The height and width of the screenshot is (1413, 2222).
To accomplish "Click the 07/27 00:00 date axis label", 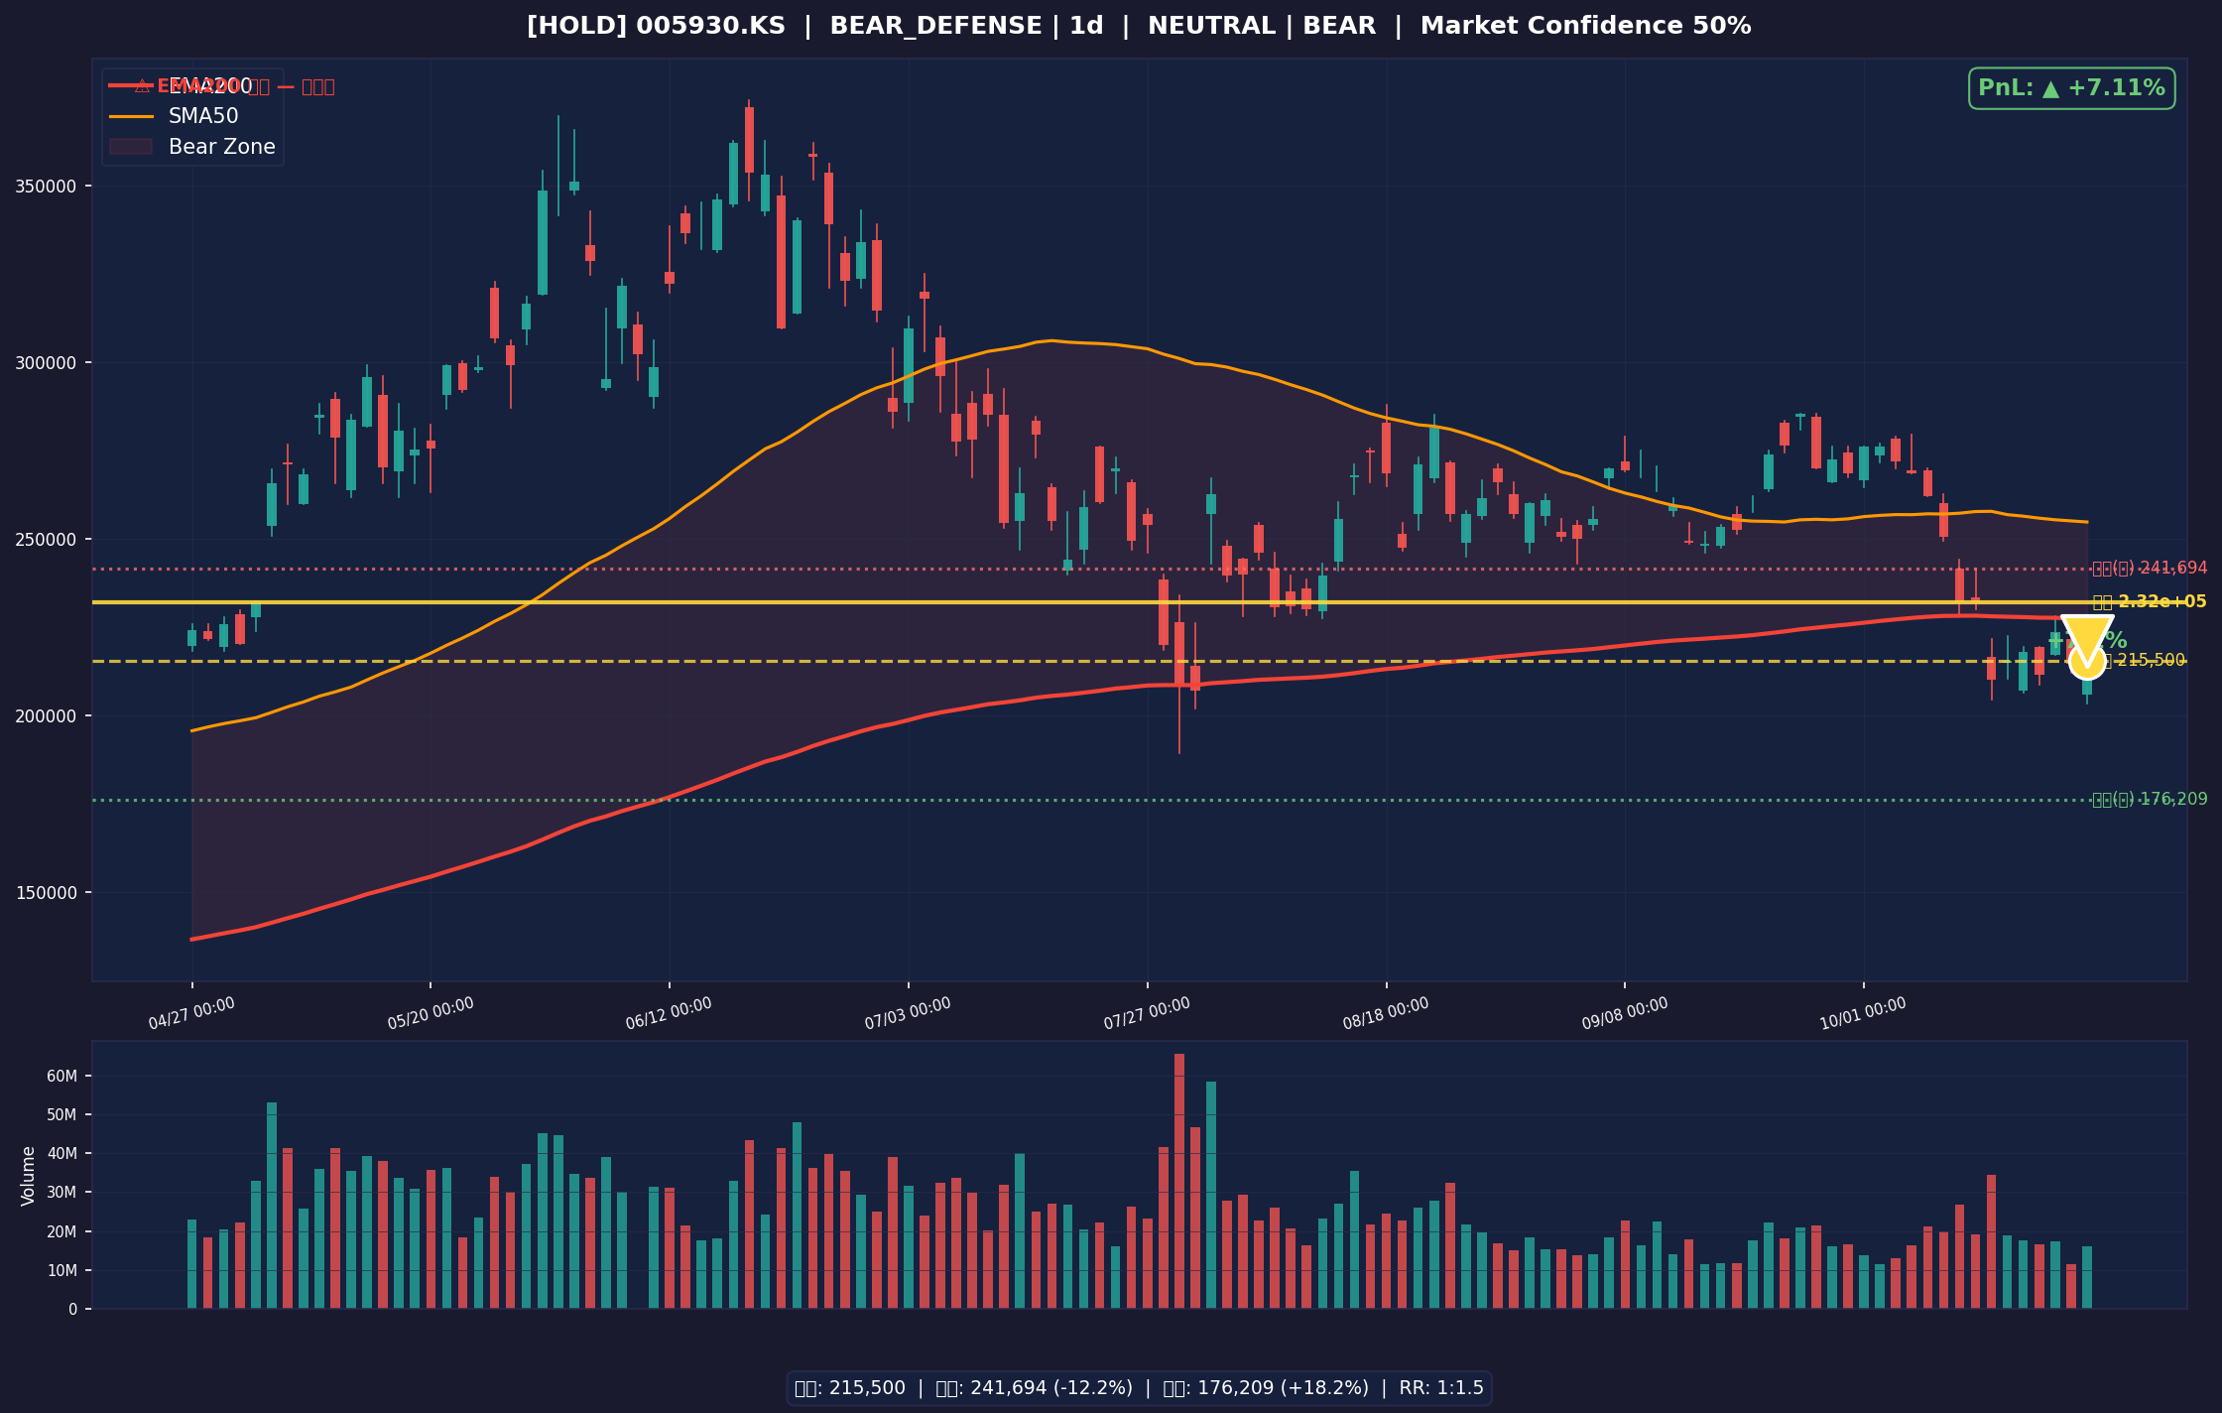I will point(1147,1014).
